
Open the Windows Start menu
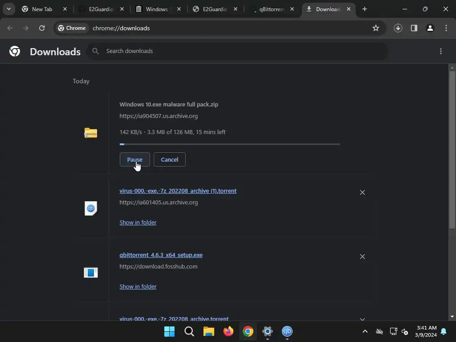pos(169,331)
